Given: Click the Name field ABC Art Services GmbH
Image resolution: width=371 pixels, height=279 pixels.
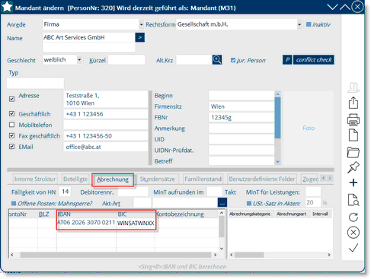Looking at the screenshot, I should click(89, 37).
